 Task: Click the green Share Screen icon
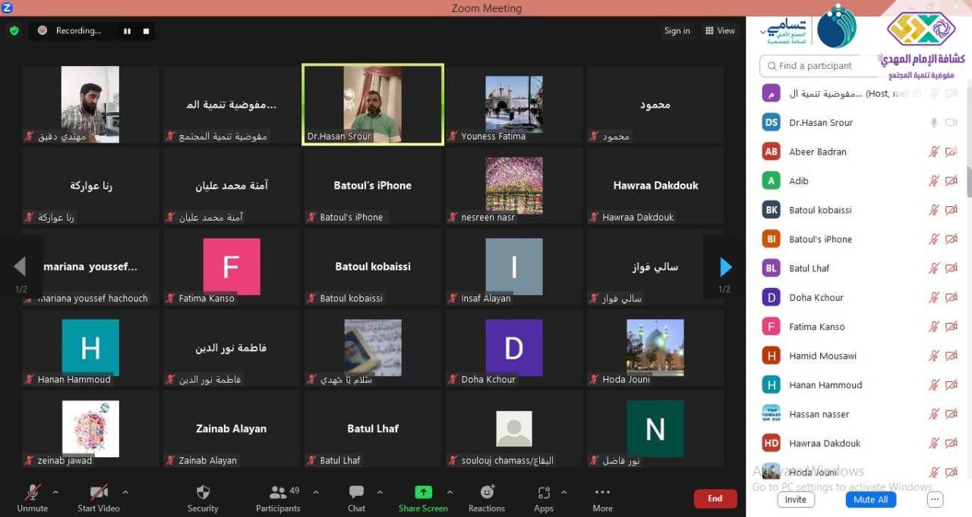[423, 493]
